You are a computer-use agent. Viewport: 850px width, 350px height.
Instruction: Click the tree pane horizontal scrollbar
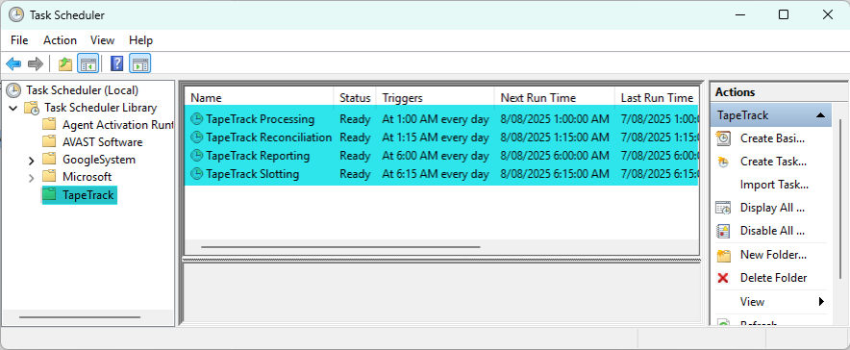click(x=80, y=317)
